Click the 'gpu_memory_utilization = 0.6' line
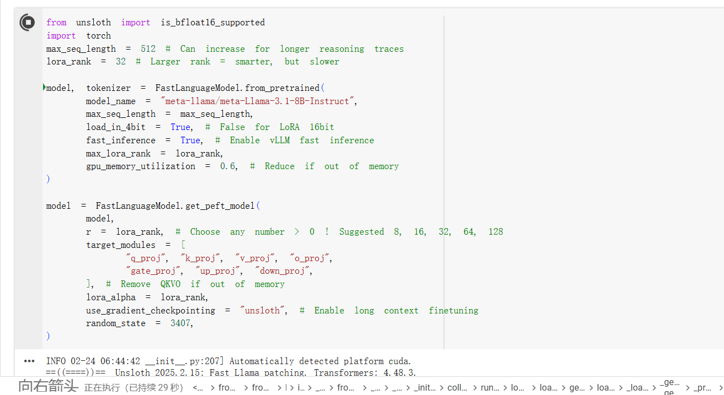The height and width of the screenshot is (395, 724). coord(242,166)
